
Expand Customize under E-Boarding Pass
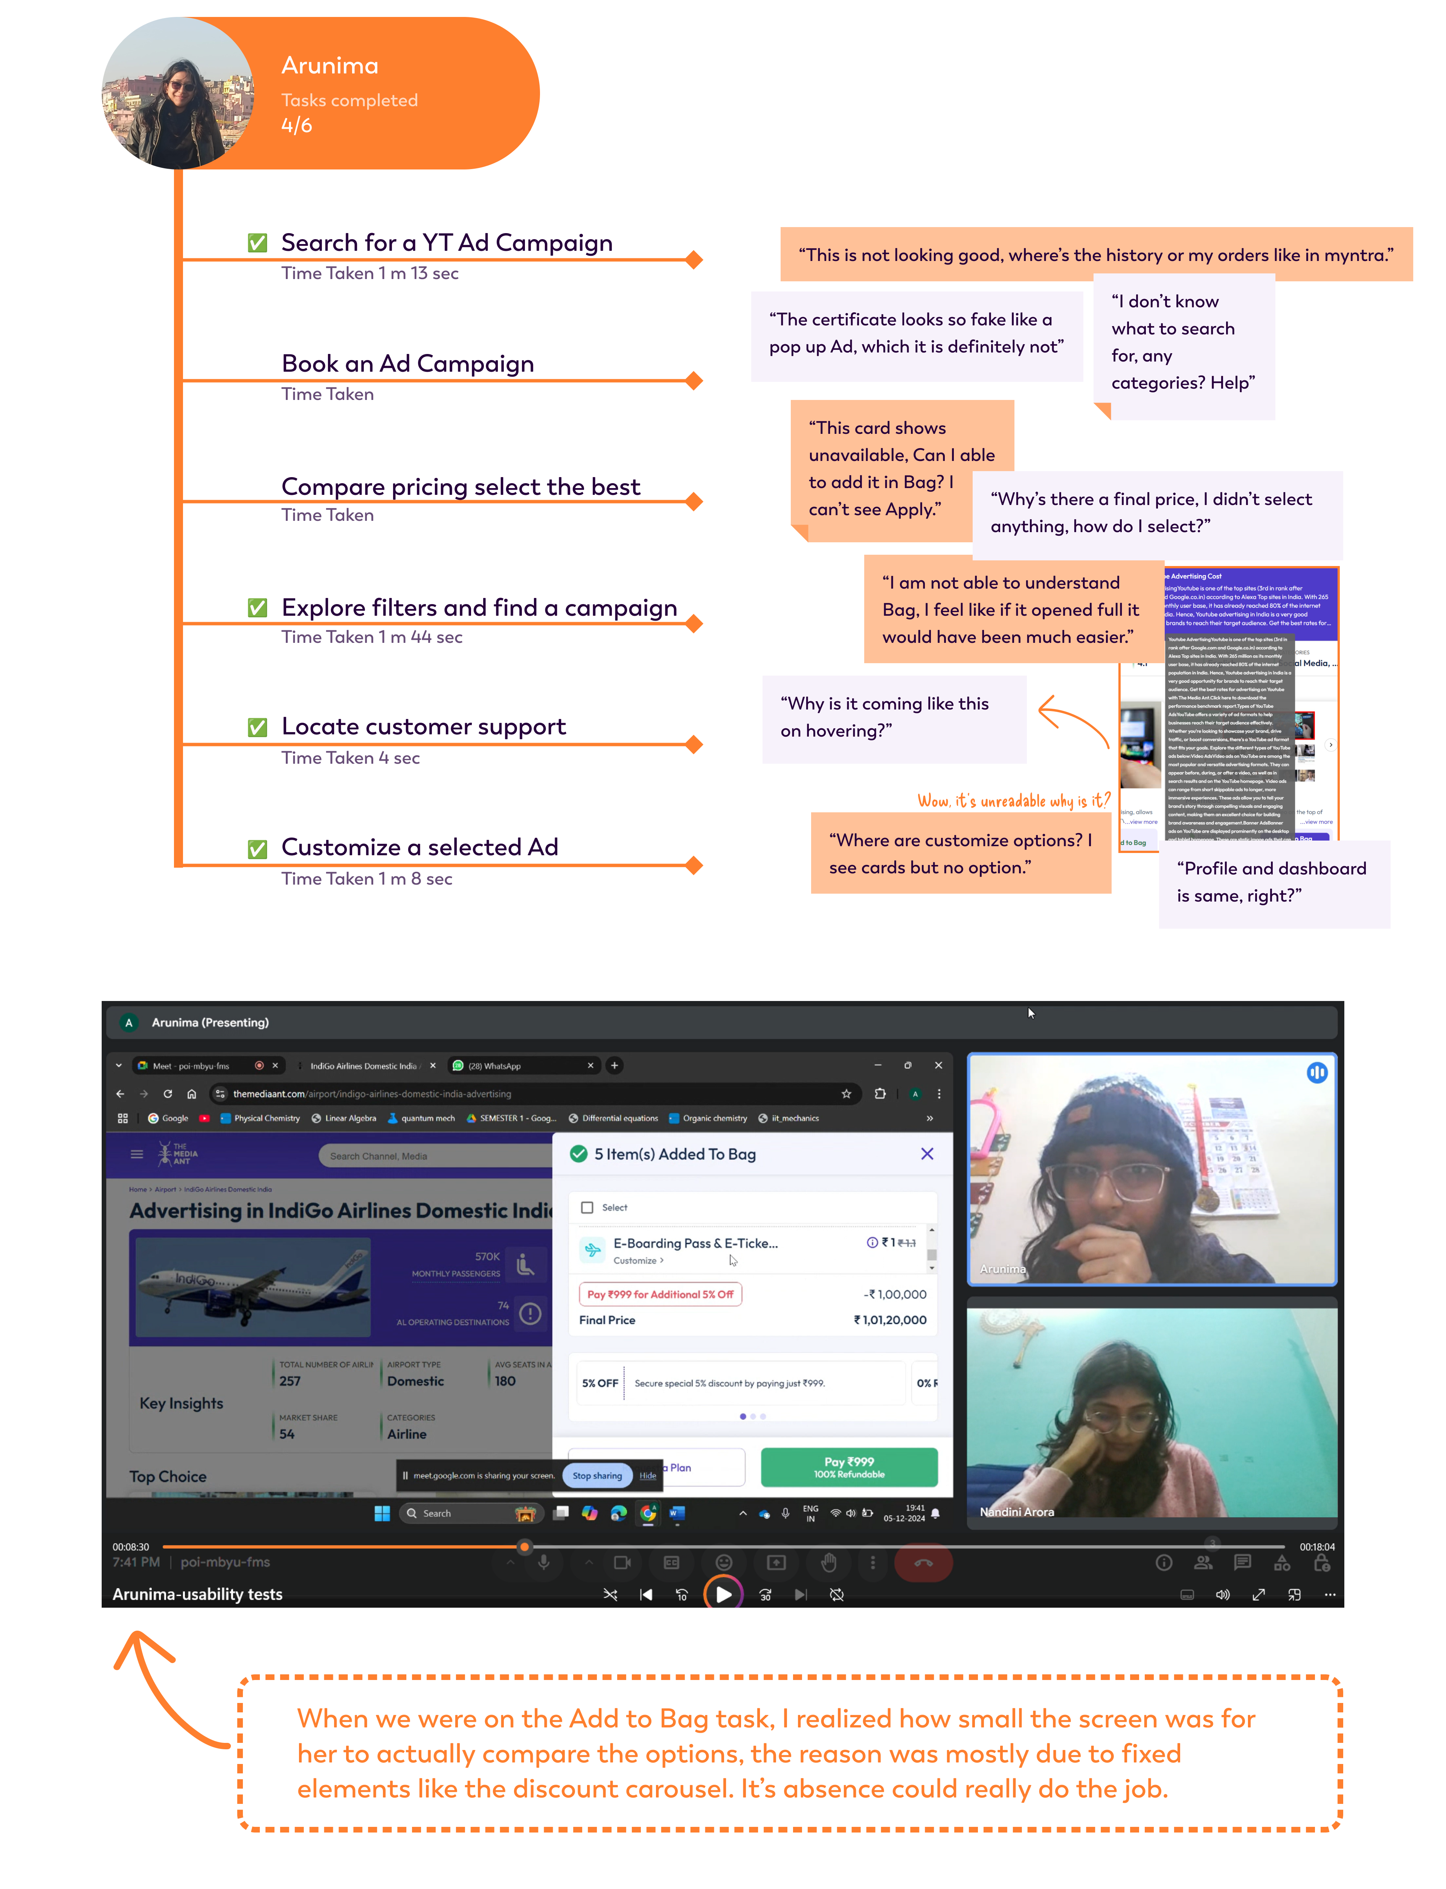638,1261
